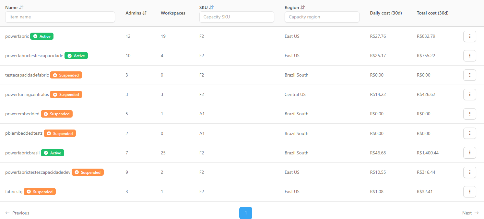Go to Next page
The width and height of the screenshot is (484, 219).
click(x=471, y=213)
